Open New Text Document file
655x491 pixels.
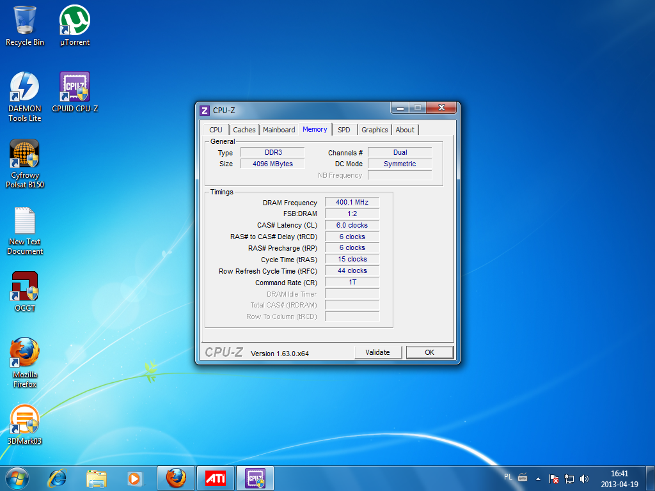pos(25,221)
